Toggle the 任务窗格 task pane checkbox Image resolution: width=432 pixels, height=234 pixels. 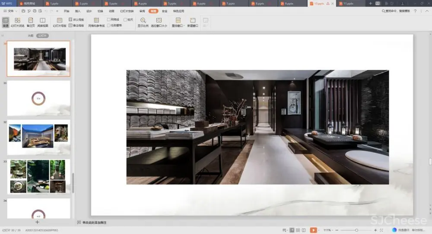109,25
